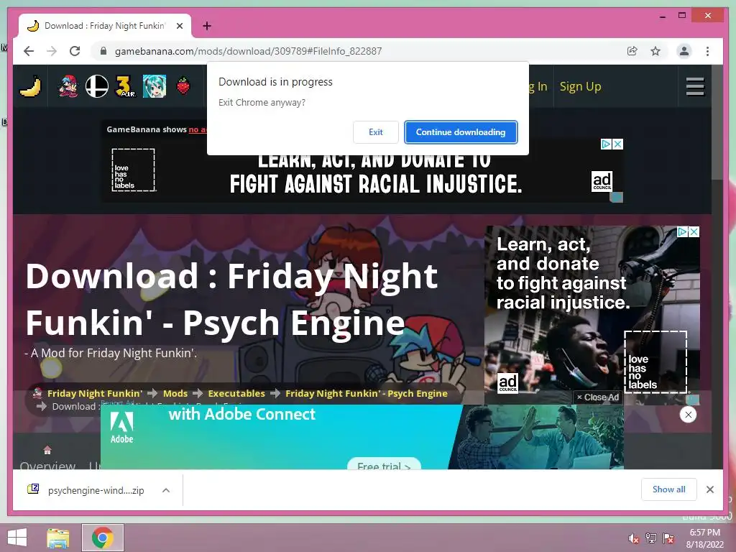Click muted volume tray icon
This screenshot has width=736, height=552.
click(633, 538)
